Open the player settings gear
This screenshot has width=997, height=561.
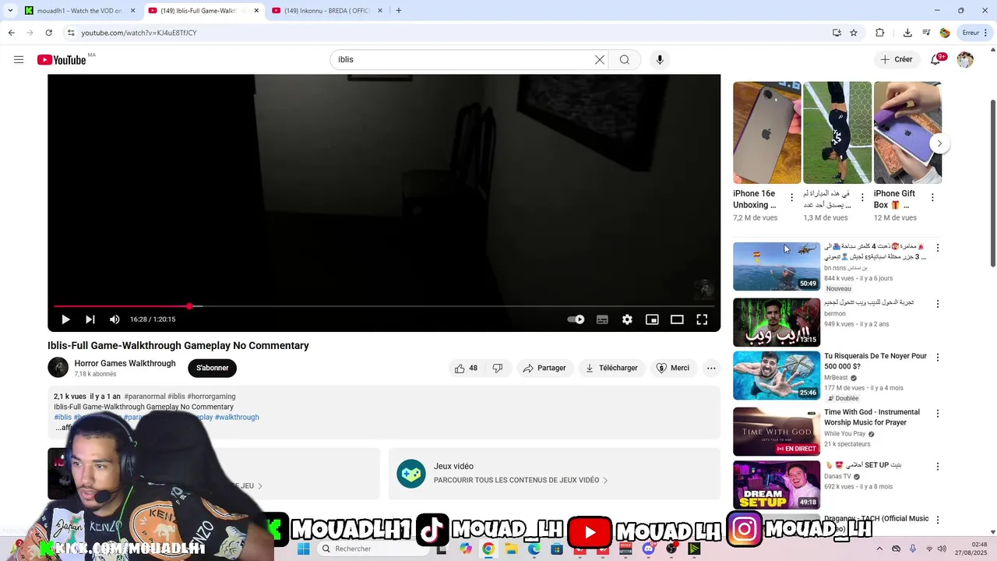point(627,319)
